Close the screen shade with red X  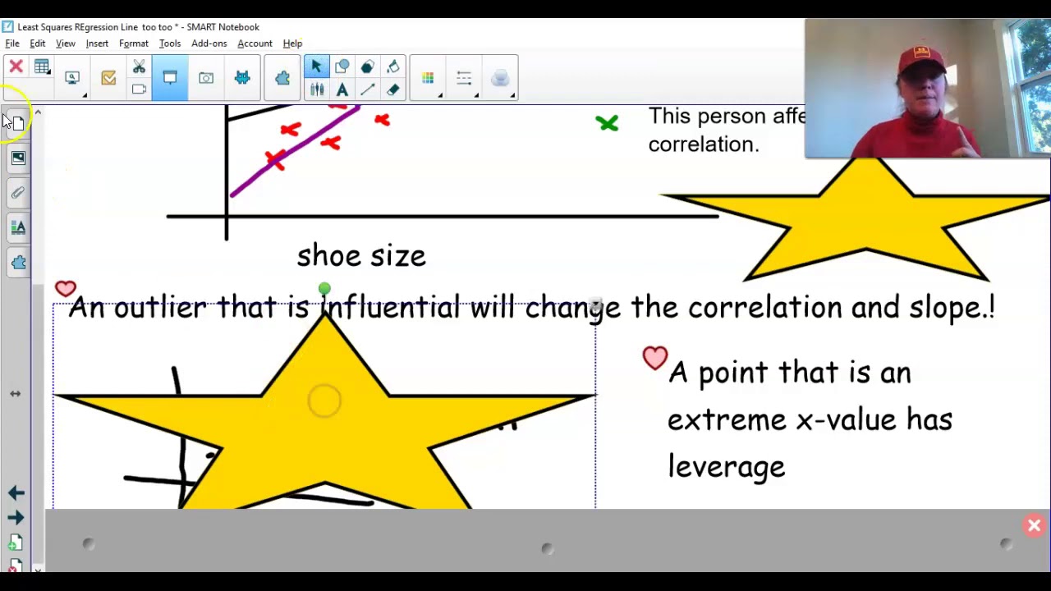pos(1034,525)
